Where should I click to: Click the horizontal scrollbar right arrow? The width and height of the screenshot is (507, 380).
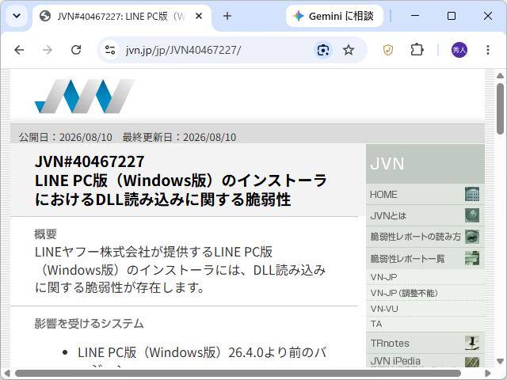[x=488, y=374]
